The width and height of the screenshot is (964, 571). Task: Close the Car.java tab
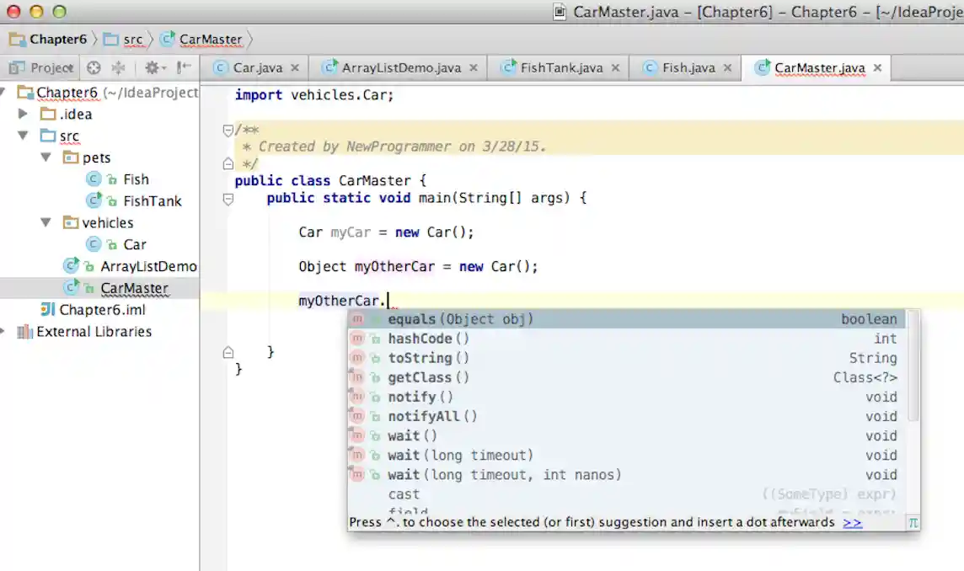click(295, 68)
